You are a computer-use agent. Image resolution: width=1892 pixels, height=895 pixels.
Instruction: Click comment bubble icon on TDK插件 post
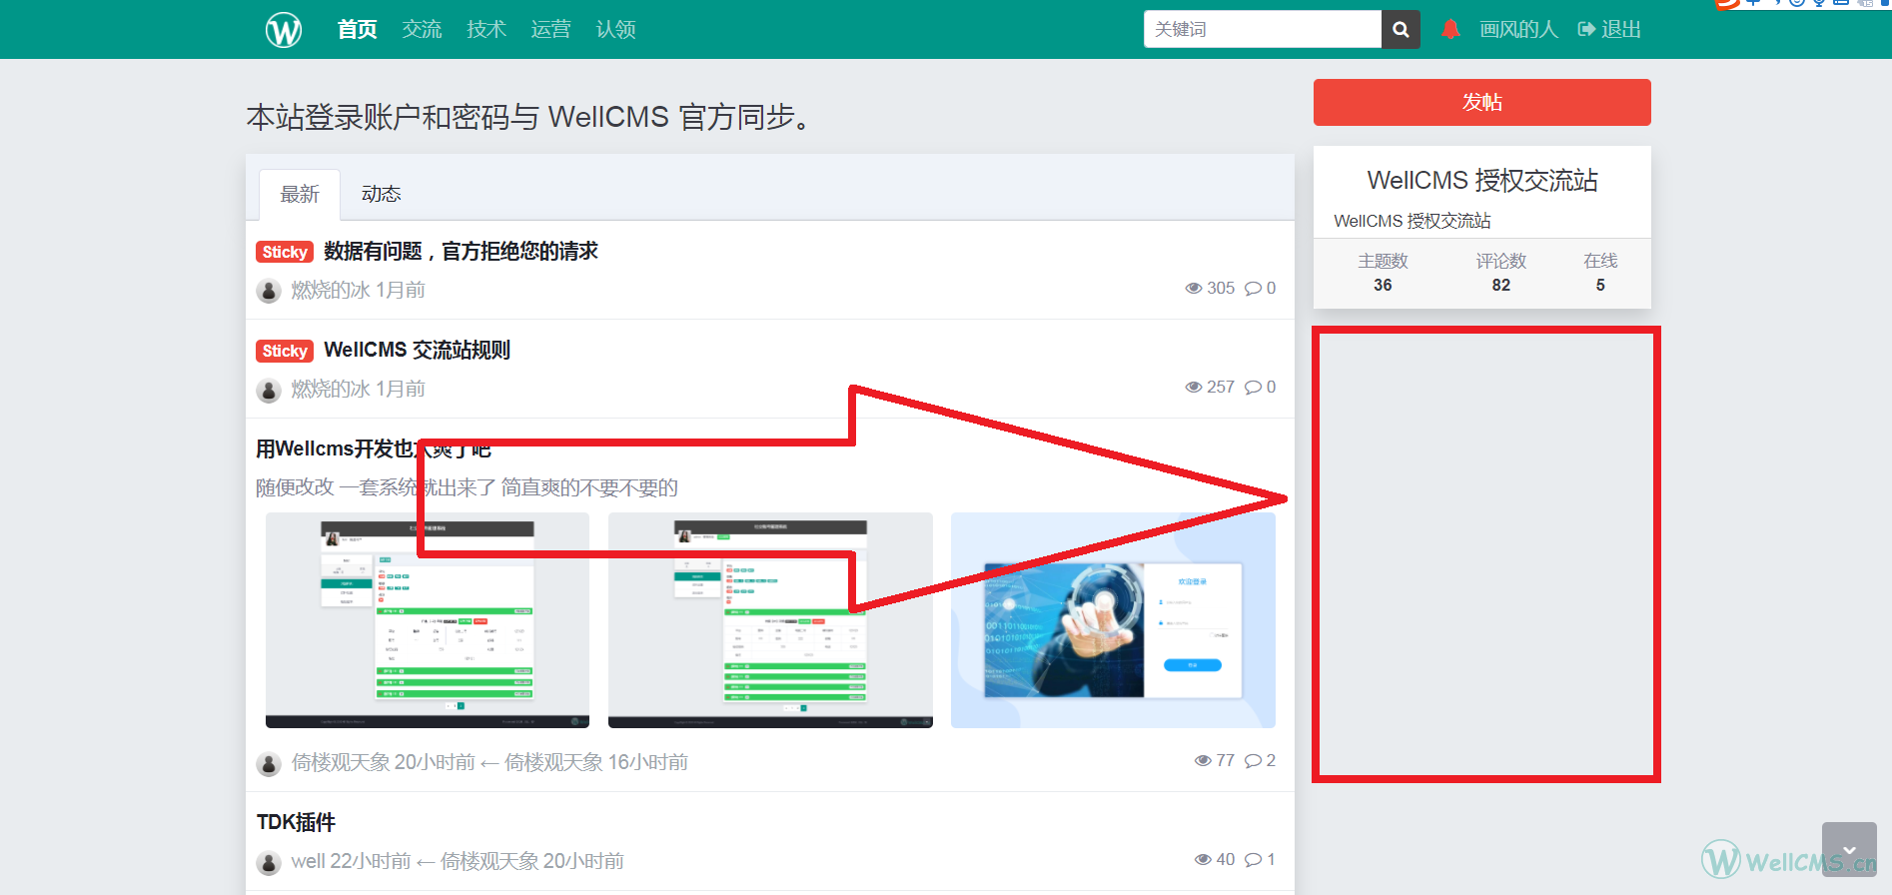pos(1253,859)
